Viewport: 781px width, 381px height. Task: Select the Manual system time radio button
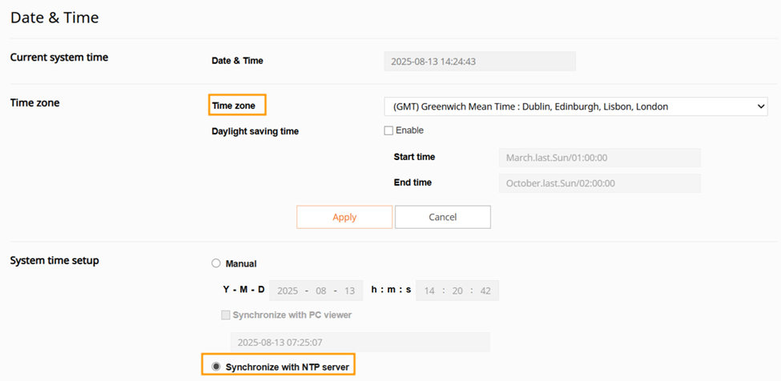coord(215,263)
